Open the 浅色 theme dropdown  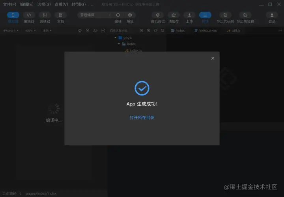[47, 30]
